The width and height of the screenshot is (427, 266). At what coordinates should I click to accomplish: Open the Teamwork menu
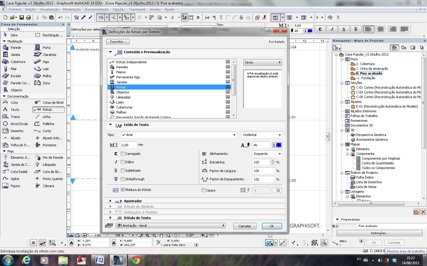tap(137, 9)
